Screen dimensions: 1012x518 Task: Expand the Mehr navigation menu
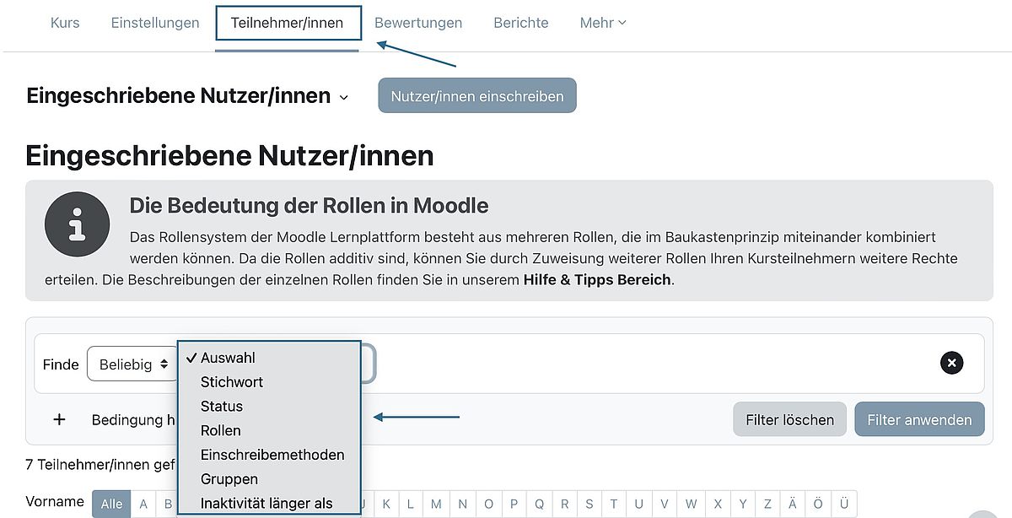(603, 23)
